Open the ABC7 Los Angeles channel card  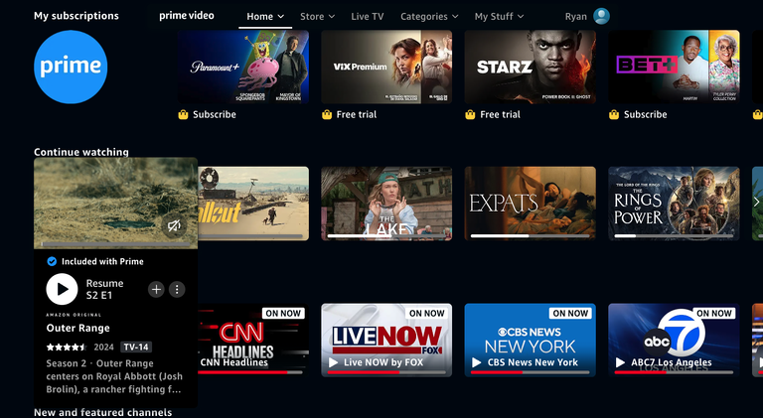(x=674, y=340)
